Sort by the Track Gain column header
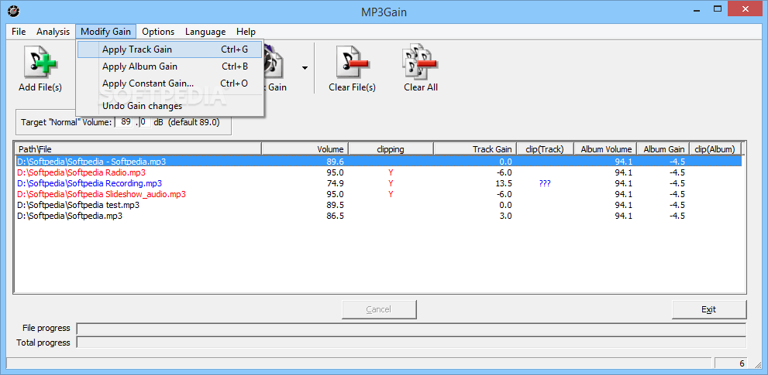The height and width of the screenshot is (375, 768). coord(475,149)
